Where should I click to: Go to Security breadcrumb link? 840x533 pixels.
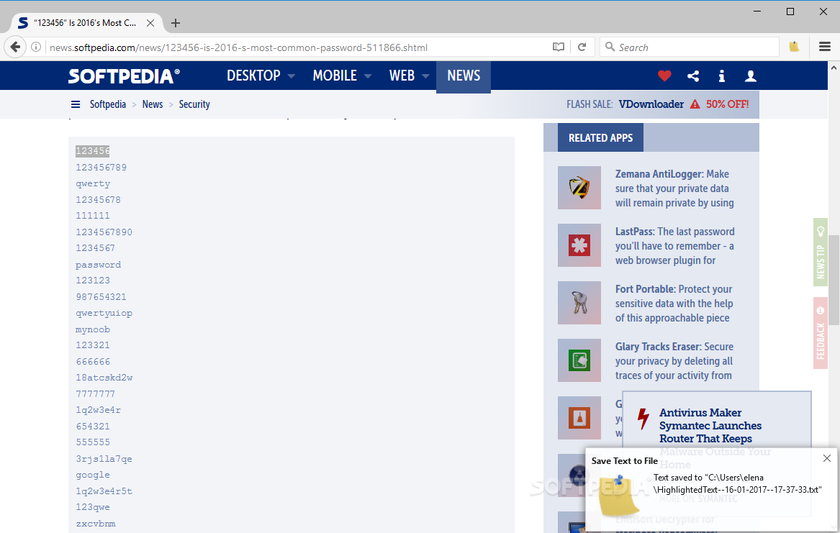pos(194,104)
